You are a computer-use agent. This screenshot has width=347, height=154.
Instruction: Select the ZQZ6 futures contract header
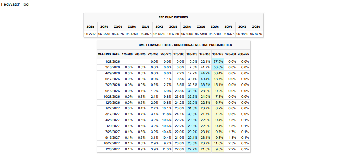[x=256, y=26]
